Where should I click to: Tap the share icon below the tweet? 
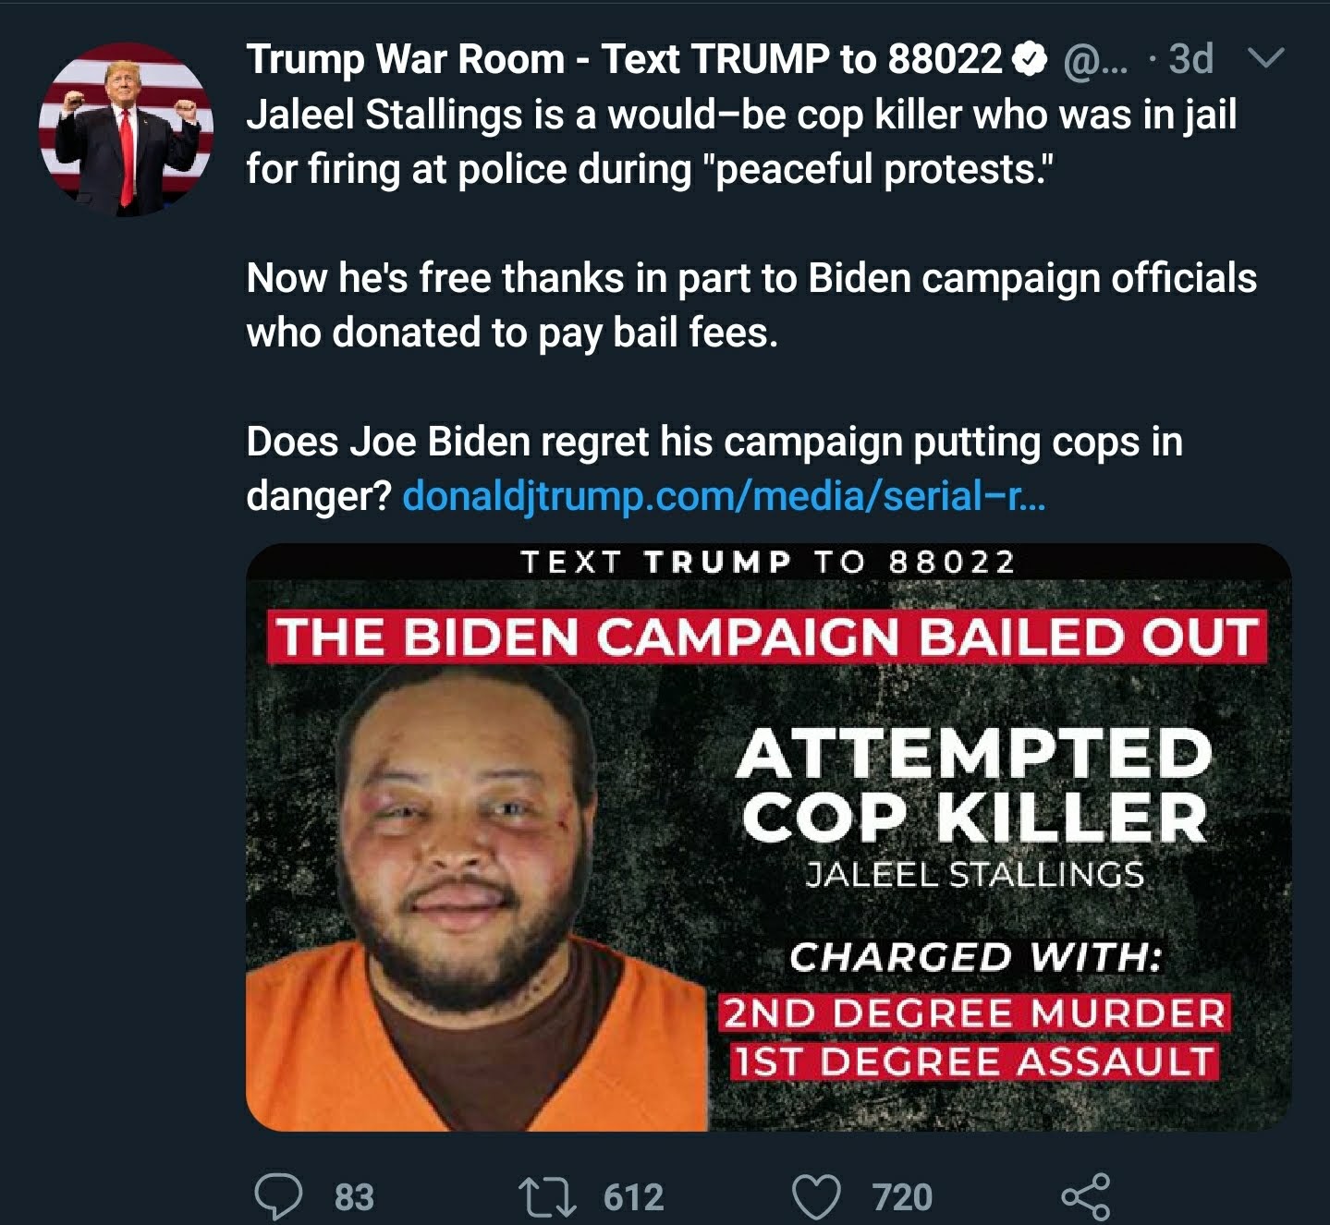point(1085,1197)
